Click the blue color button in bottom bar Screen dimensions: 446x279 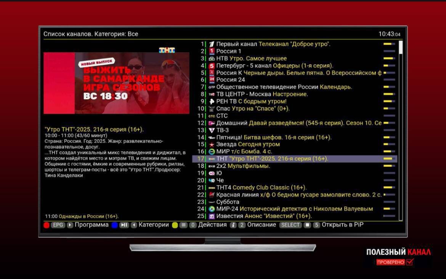[x=115, y=225]
